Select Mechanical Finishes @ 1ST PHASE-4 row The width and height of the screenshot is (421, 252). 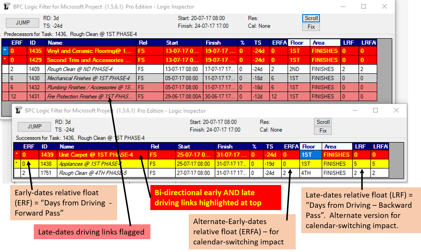point(189,78)
